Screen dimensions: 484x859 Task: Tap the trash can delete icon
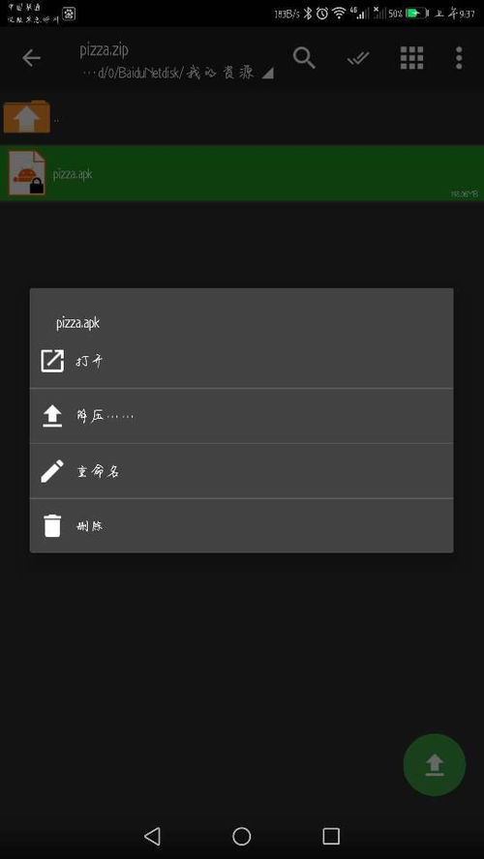pos(52,525)
